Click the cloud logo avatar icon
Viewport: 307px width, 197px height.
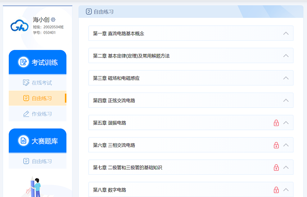point(19,26)
